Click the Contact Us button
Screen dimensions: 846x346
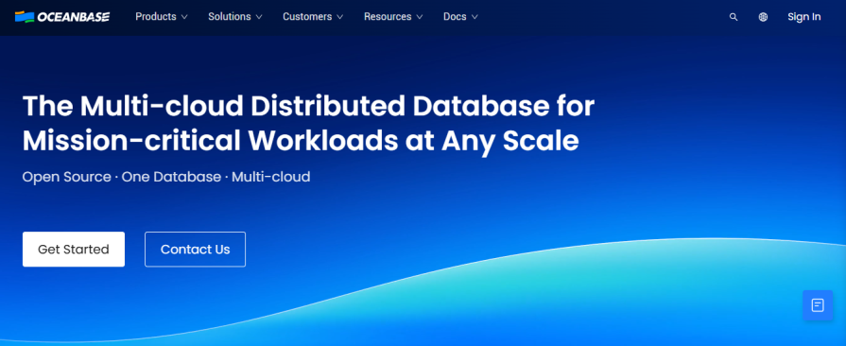[196, 250]
